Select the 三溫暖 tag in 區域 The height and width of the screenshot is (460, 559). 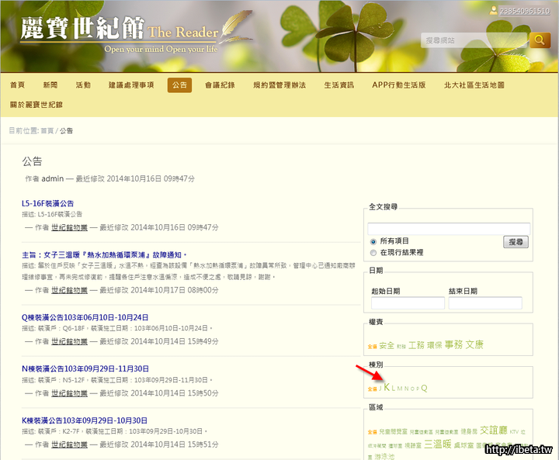pyautogui.click(x=438, y=445)
